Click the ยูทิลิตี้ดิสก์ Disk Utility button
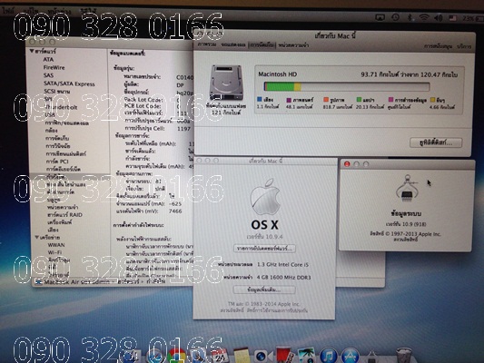The width and height of the screenshot is (484, 363). pos(436,142)
